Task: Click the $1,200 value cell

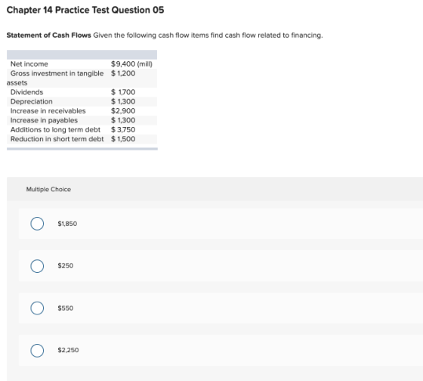Action: (x=123, y=73)
